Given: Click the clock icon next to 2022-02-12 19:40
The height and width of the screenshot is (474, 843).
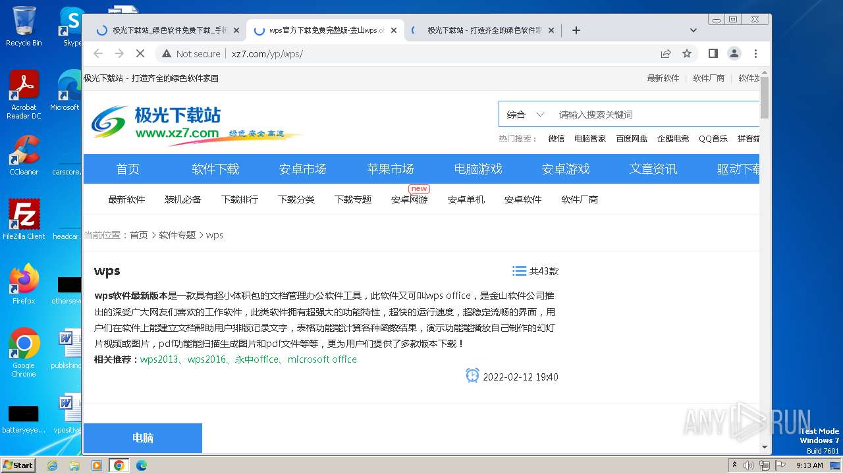Looking at the screenshot, I should point(472,375).
